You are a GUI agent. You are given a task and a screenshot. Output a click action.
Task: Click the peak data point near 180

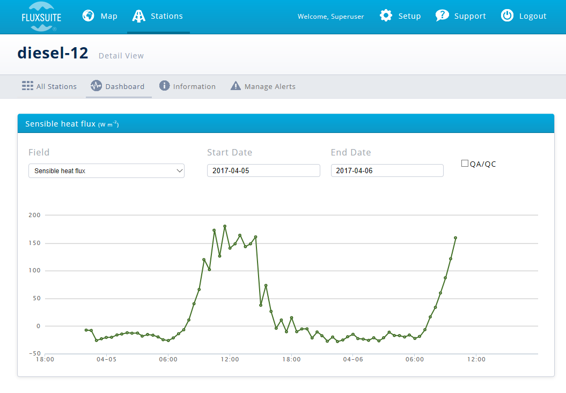(225, 226)
